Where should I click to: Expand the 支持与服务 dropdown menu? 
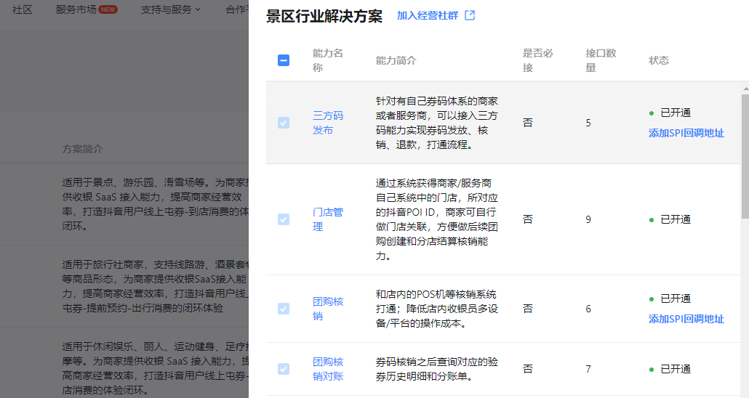pos(171,9)
